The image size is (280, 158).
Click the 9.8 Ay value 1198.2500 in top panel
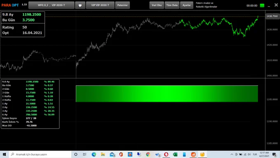pos(32,14)
